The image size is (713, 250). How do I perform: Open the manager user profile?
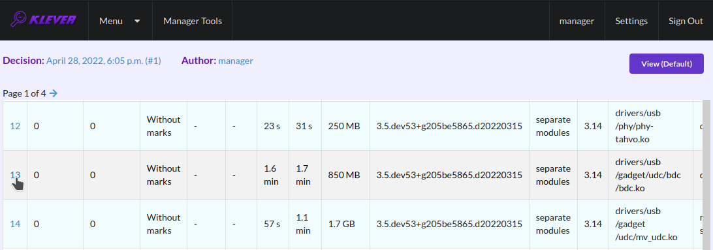[577, 21]
